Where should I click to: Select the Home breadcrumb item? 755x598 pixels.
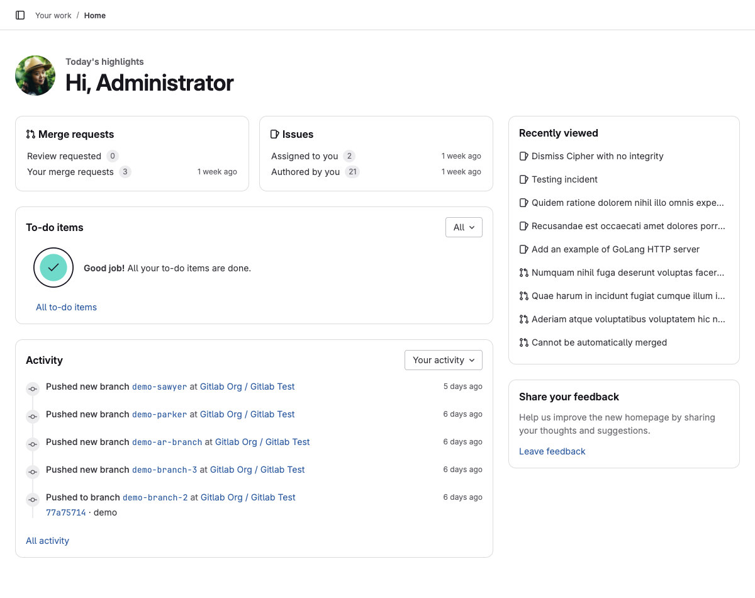tap(94, 15)
